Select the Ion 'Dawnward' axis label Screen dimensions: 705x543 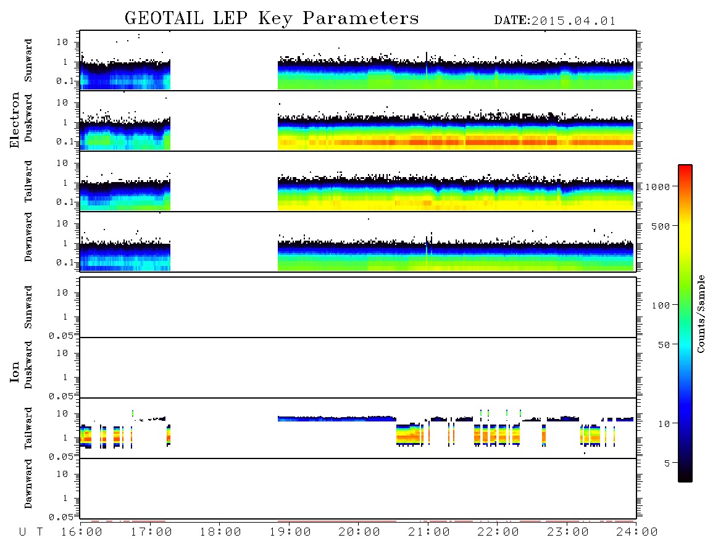28,483
